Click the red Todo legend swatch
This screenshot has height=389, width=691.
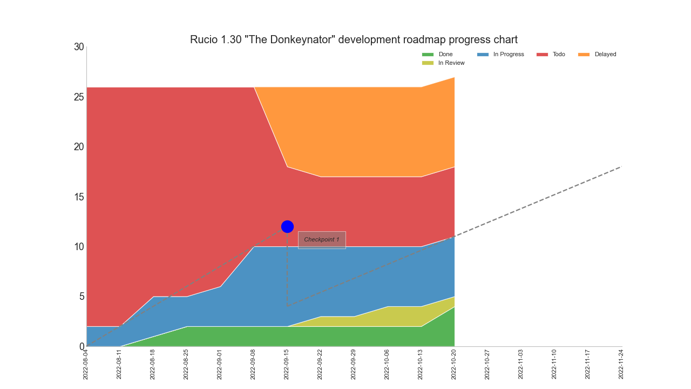(542, 55)
